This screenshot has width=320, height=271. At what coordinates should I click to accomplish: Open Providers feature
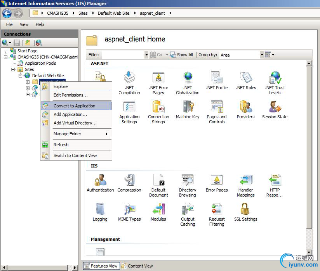(246, 110)
